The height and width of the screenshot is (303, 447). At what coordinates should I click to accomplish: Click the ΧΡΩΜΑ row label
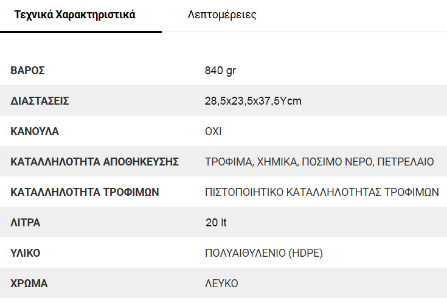[x=29, y=284]
